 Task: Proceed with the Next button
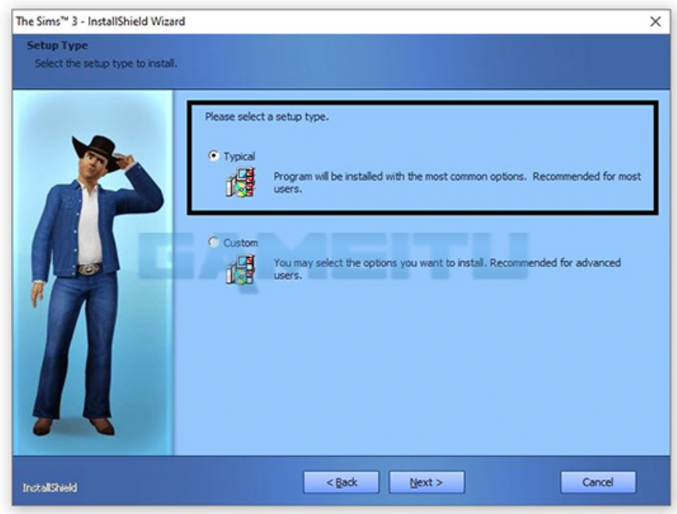[427, 482]
